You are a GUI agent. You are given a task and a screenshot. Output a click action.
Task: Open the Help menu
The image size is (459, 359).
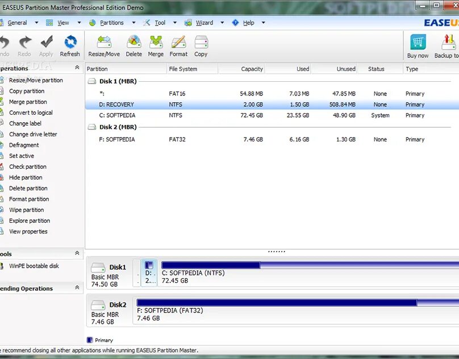(x=248, y=23)
